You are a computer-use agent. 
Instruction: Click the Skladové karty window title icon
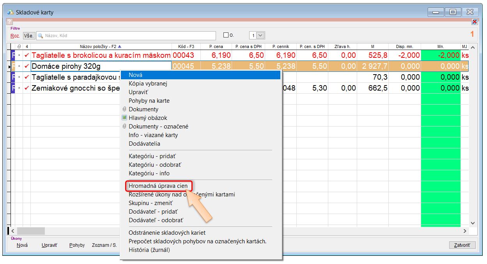coord(11,12)
